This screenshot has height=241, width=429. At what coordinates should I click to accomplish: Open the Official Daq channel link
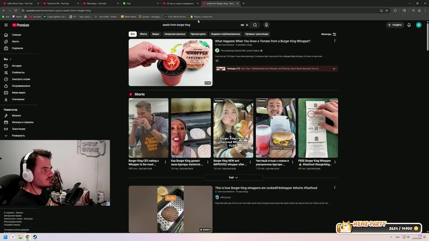[226, 197]
